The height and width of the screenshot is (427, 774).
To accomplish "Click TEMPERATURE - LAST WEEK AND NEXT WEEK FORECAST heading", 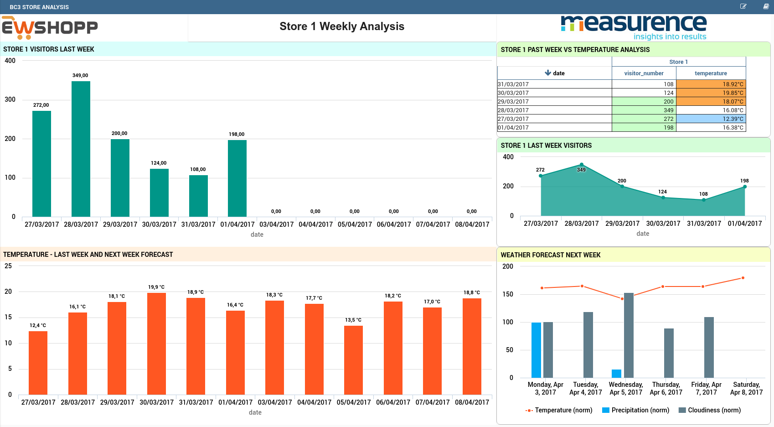I will click(88, 255).
